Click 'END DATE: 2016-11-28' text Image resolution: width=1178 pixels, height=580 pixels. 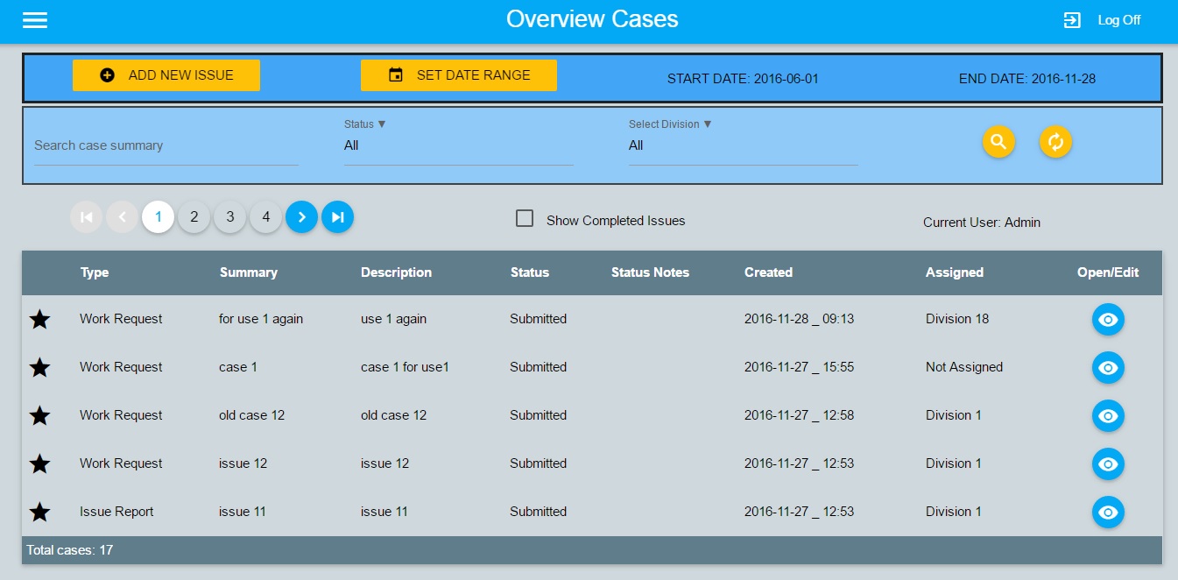point(1027,79)
